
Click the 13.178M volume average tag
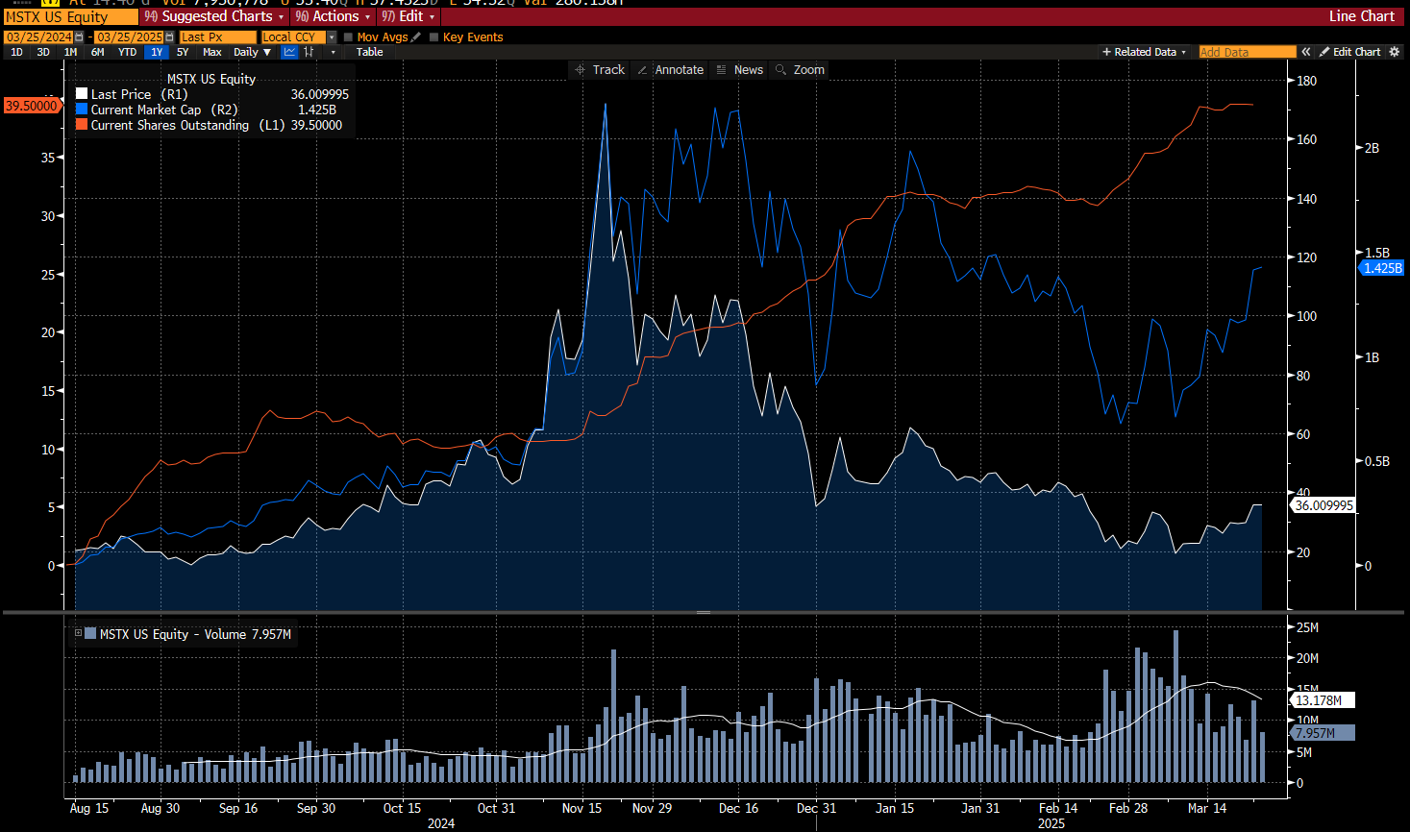point(1323,700)
